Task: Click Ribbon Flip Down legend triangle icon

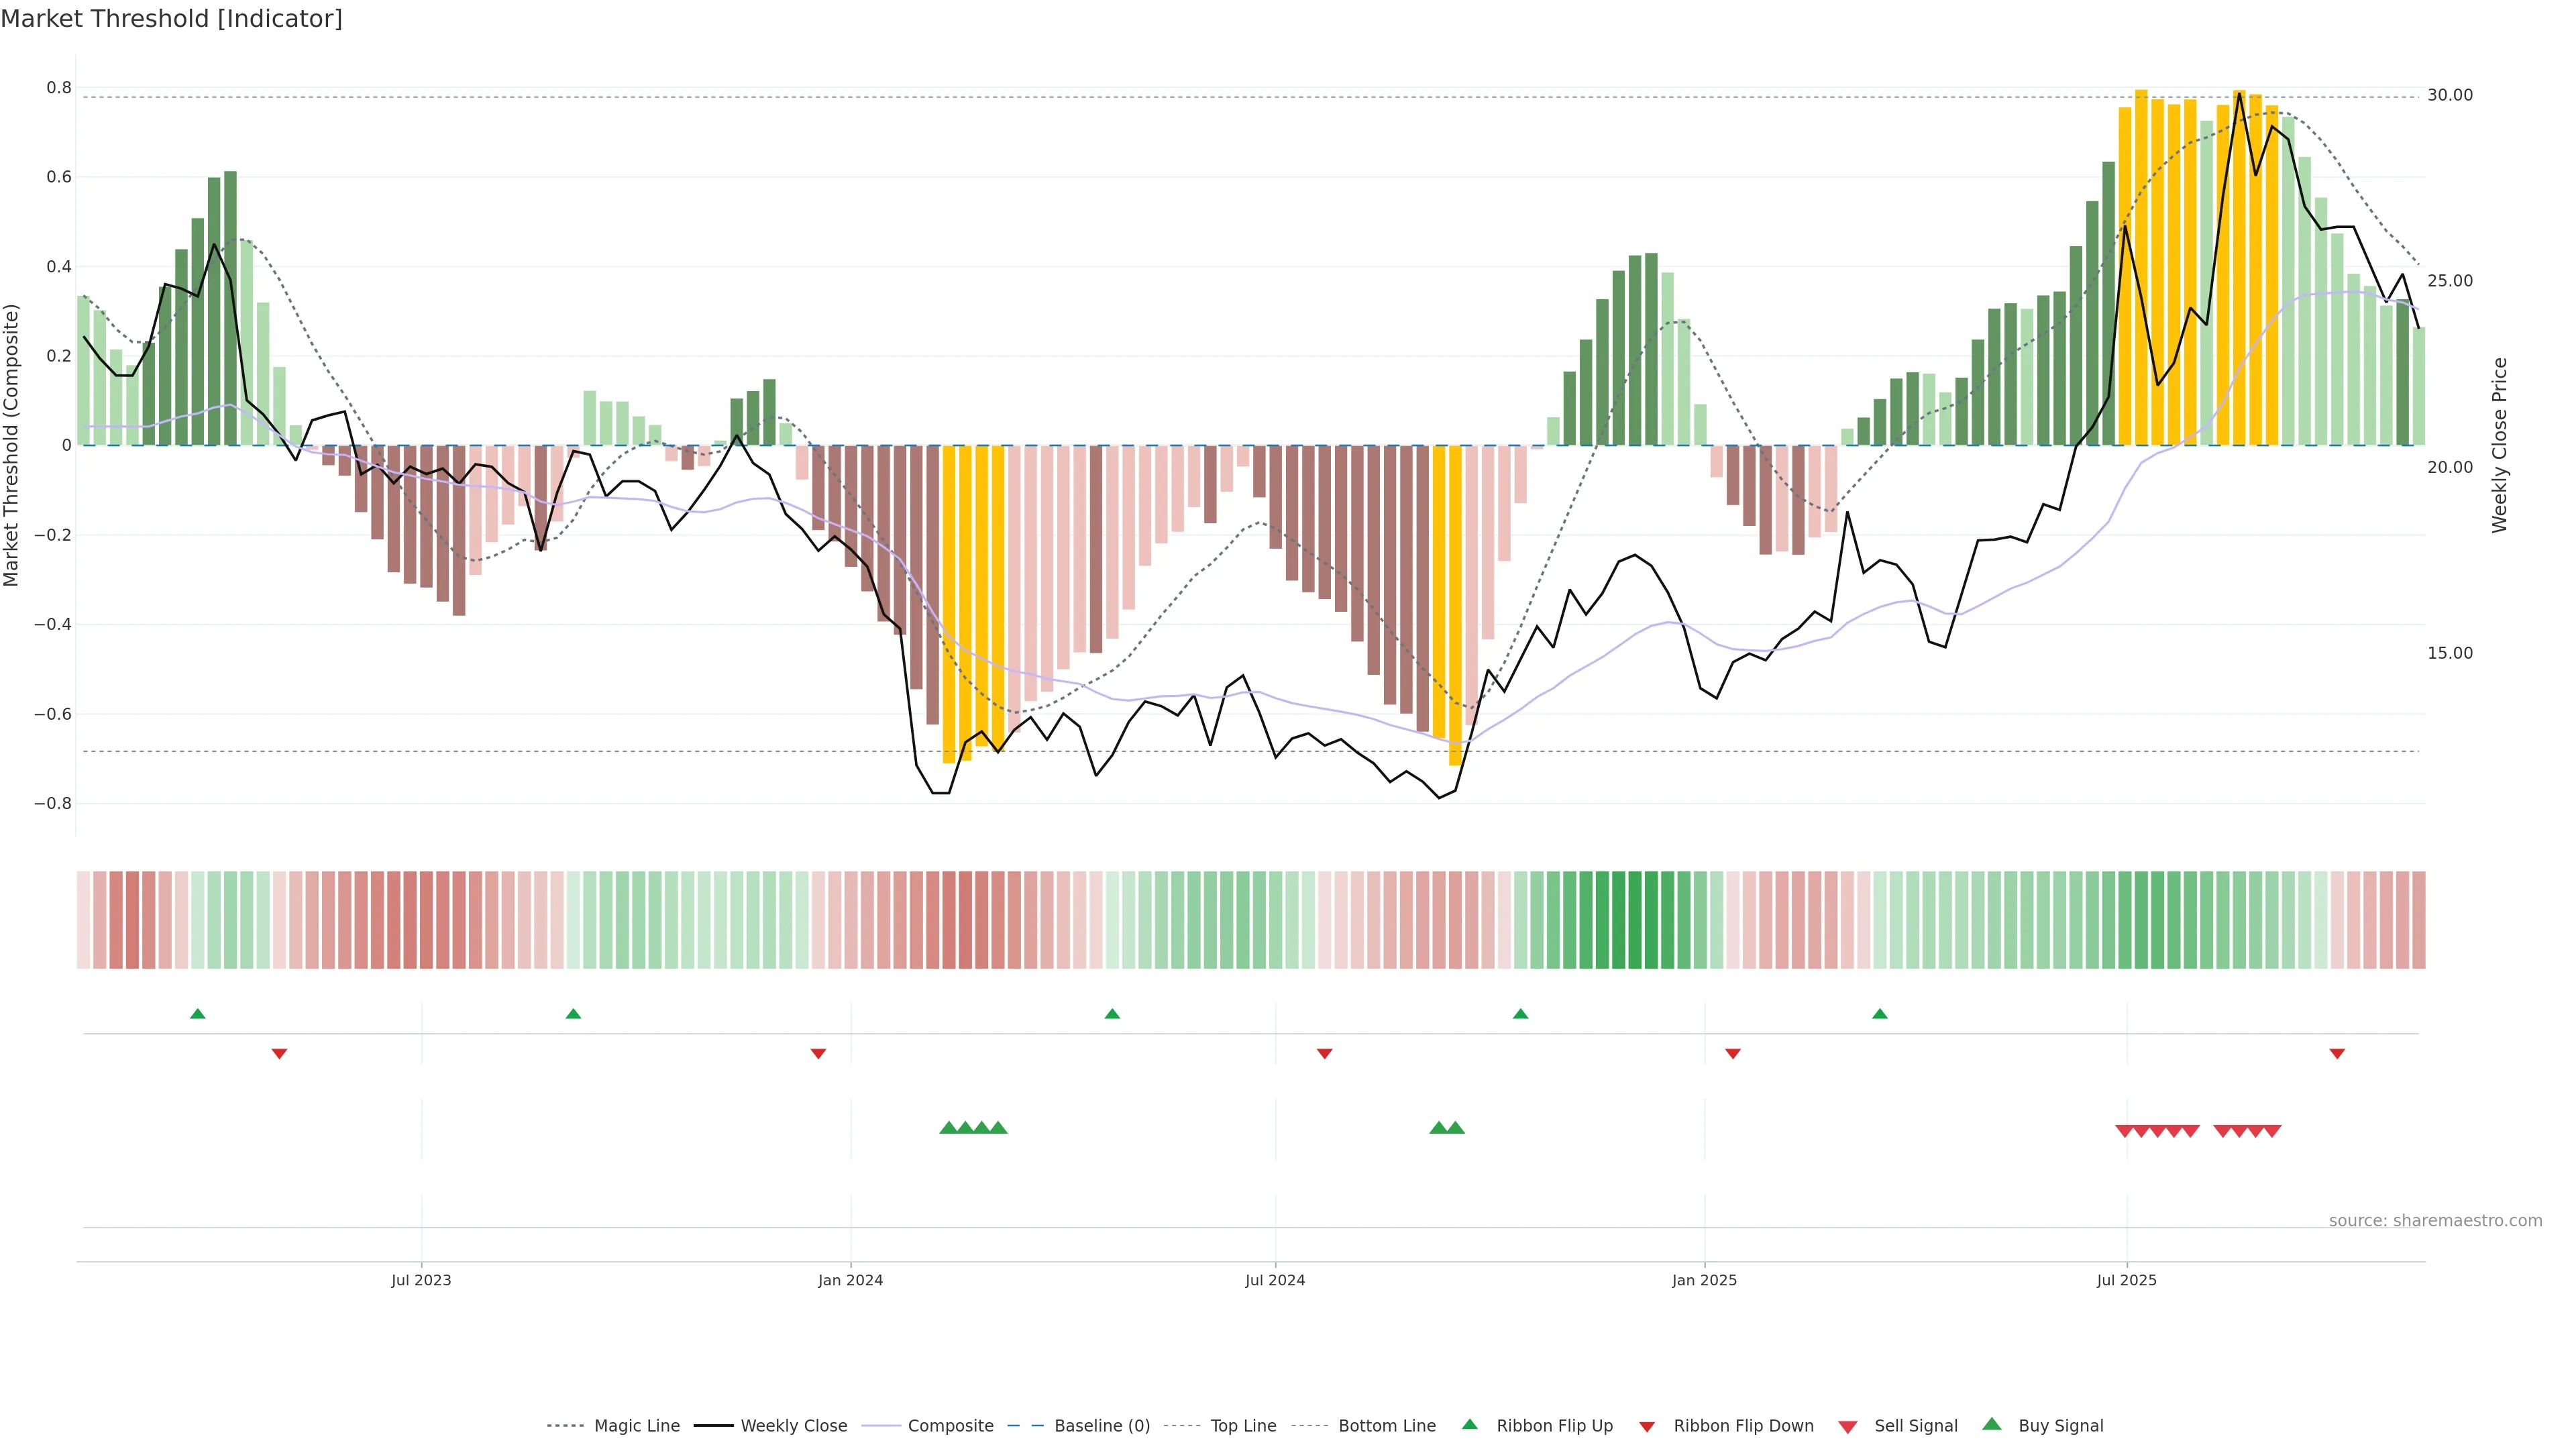Action: [x=1647, y=1427]
